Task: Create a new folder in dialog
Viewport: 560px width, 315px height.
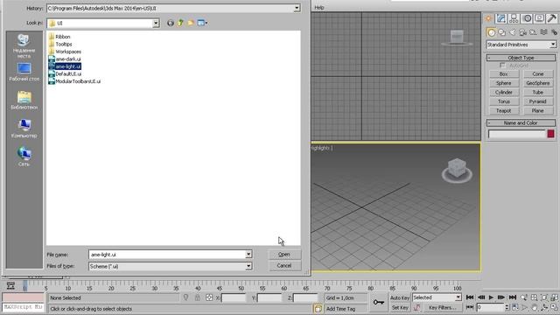Action: pyautogui.click(x=191, y=23)
